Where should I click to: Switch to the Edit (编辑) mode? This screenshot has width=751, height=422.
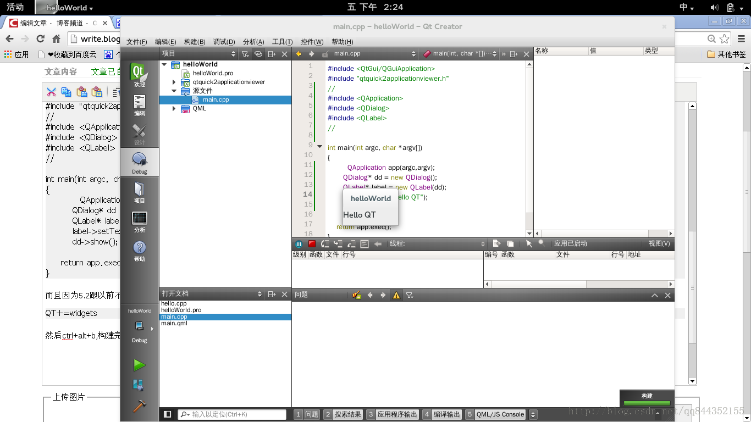point(140,105)
